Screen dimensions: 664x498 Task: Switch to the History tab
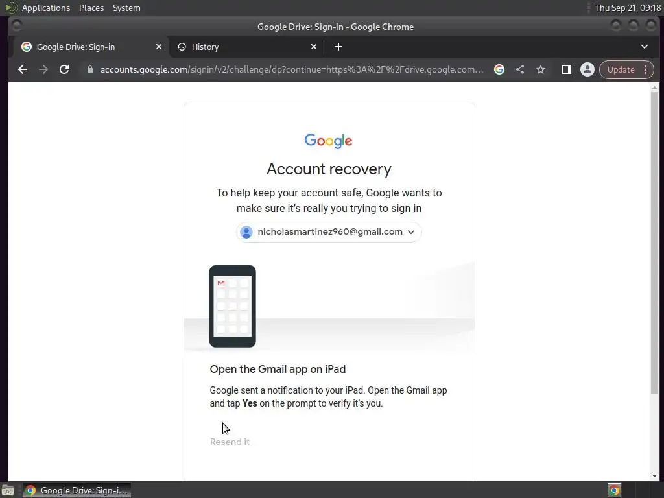(x=247, y=47)
